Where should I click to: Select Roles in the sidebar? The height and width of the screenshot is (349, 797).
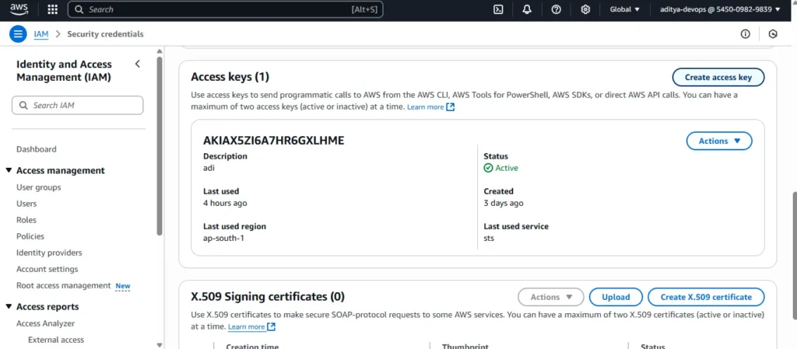pos(26,220)
